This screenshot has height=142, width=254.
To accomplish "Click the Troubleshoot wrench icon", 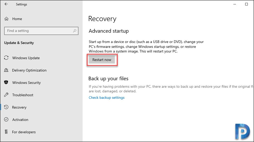I will click(x=6, y=95).
